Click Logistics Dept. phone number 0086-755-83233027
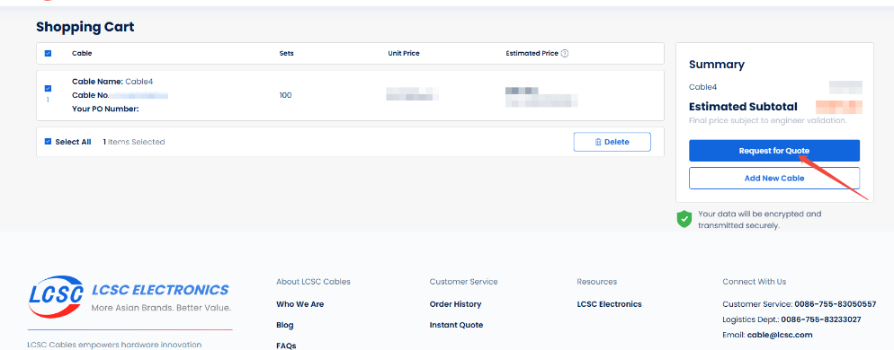 tap(821, 319)
